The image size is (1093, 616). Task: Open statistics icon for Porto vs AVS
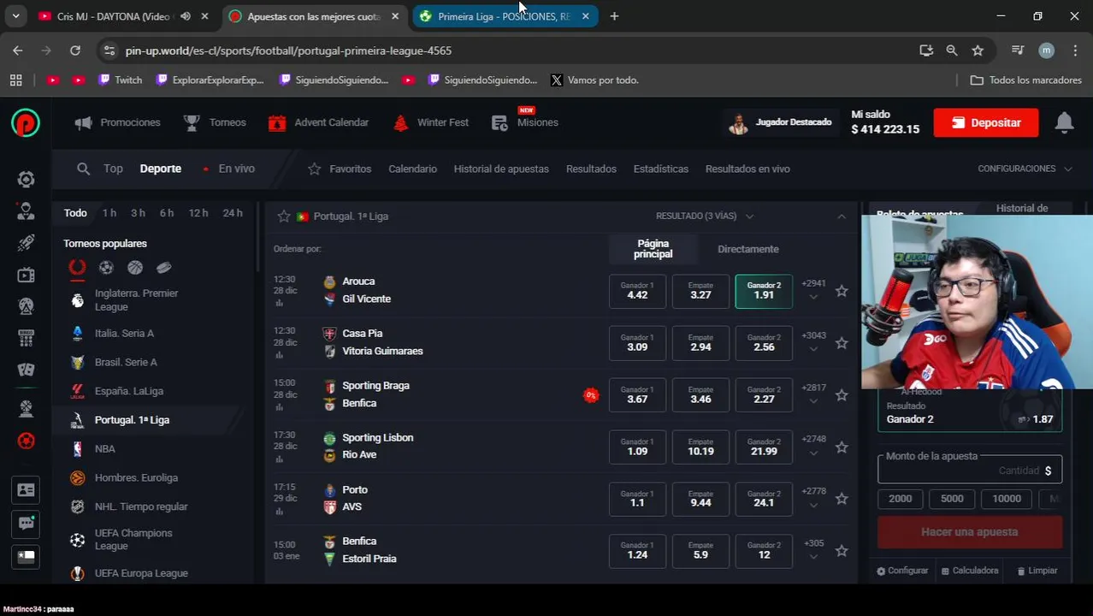click(280, 512)
